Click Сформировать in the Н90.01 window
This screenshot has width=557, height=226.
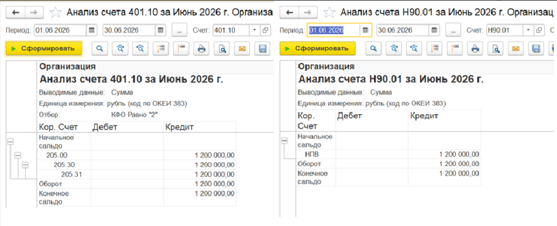click(317, 49)
